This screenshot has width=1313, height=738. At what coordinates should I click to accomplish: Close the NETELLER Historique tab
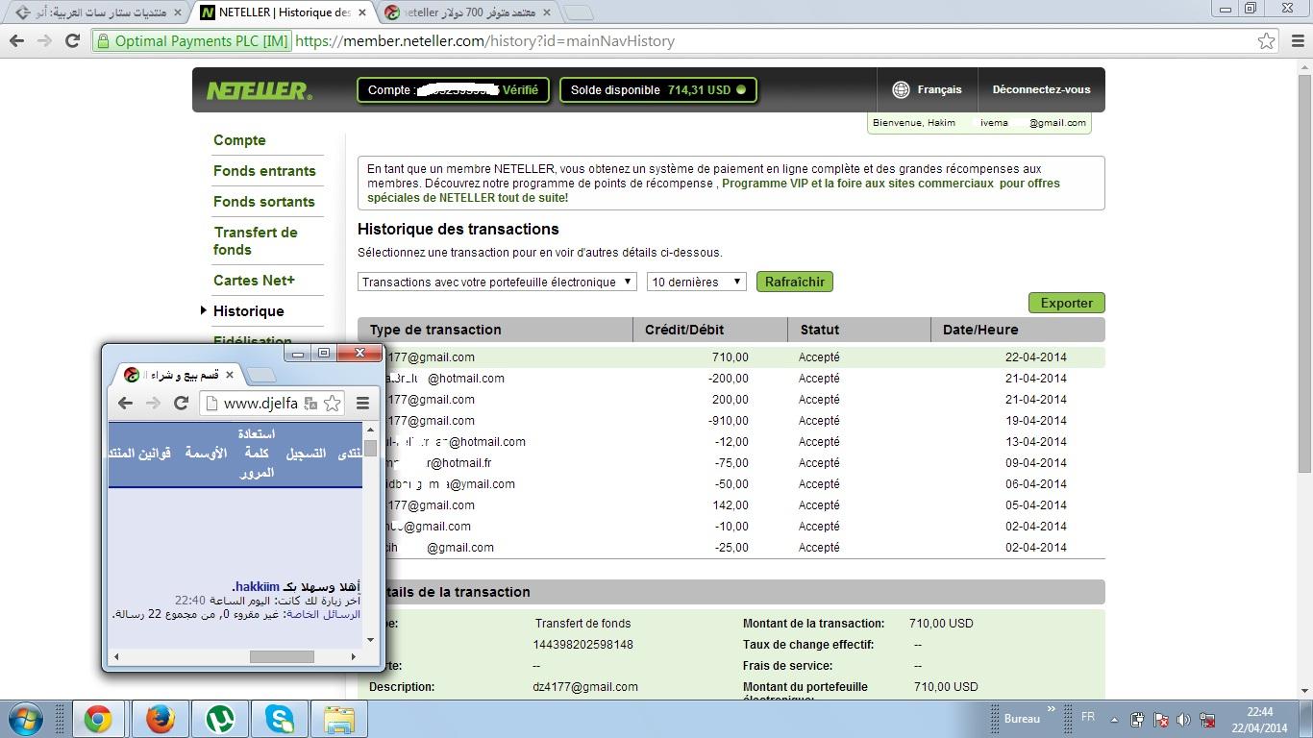[x=361, y=12]
